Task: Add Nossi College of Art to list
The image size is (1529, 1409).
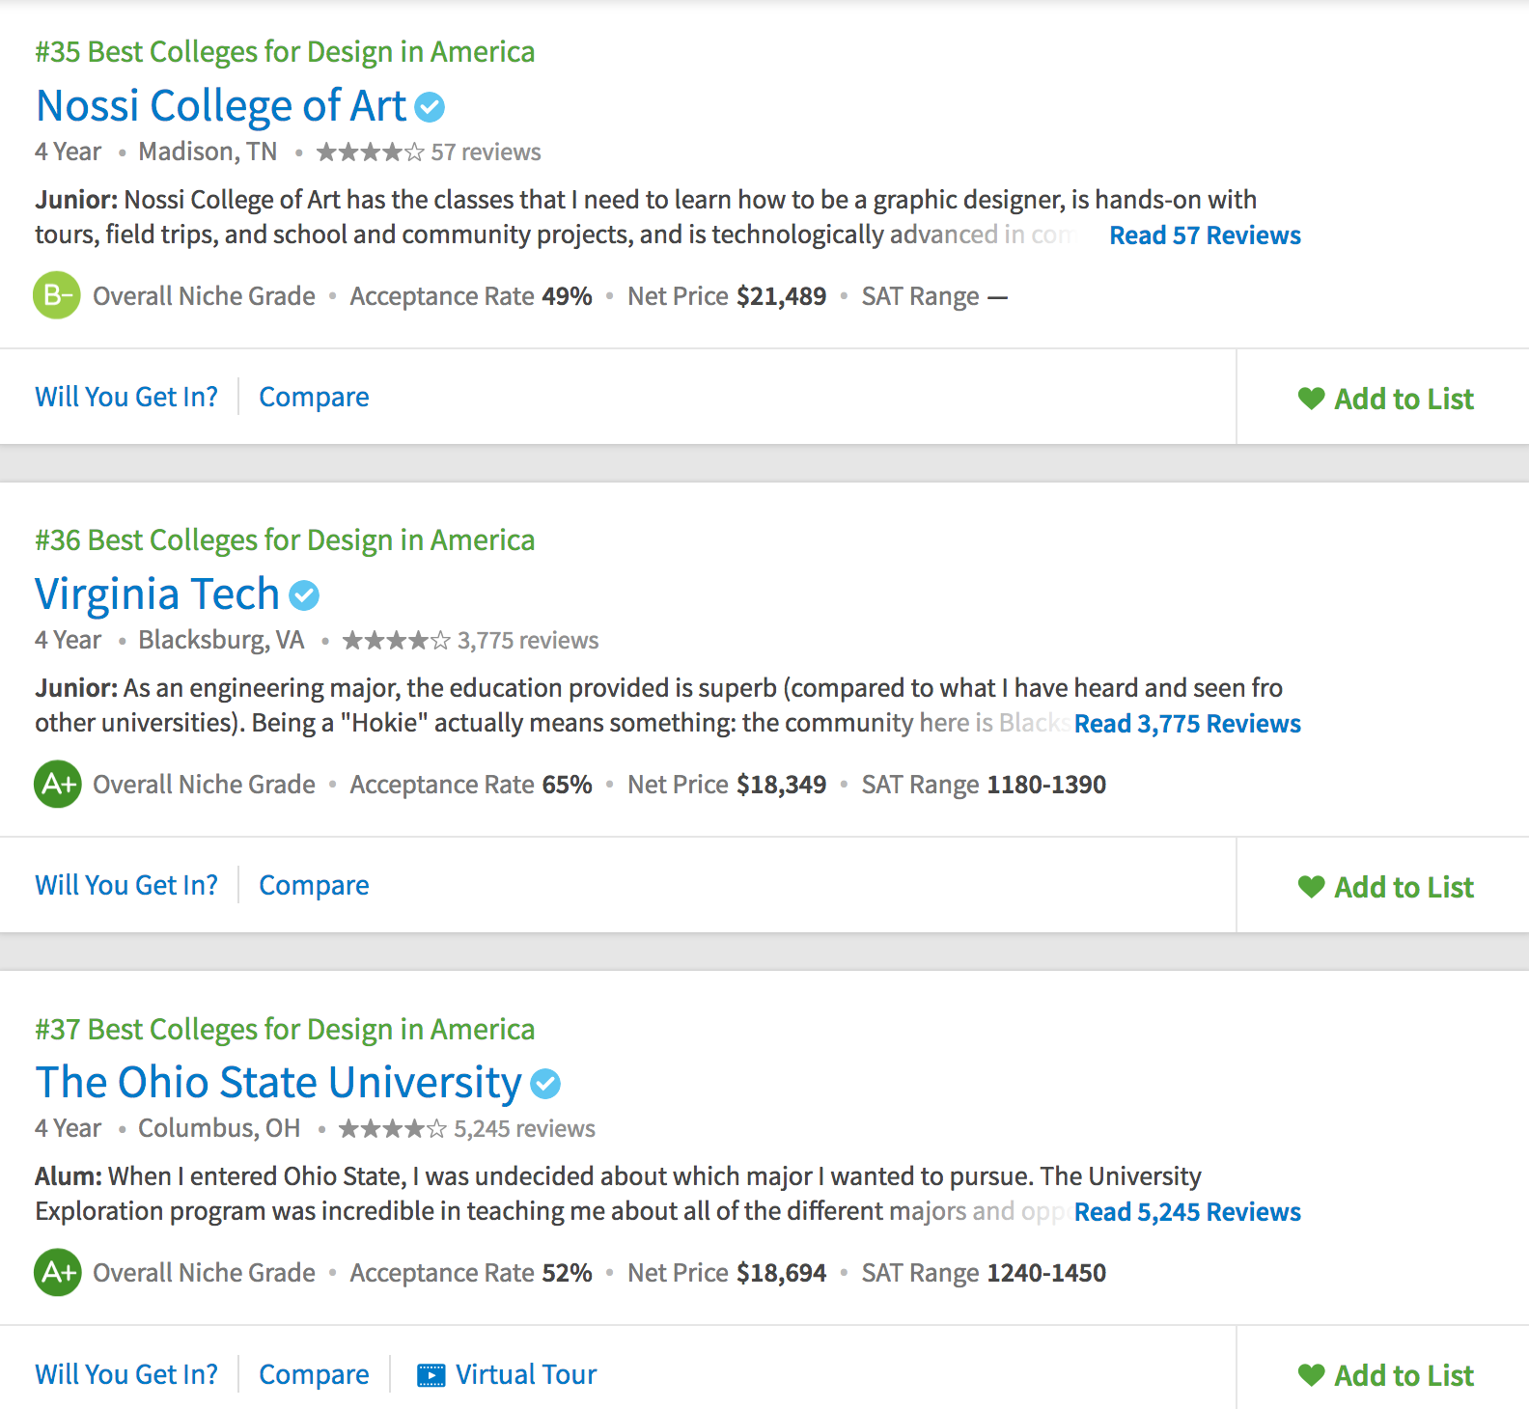Action: 1385,399
